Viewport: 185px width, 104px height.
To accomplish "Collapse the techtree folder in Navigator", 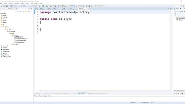I will [x=7, y=31].
